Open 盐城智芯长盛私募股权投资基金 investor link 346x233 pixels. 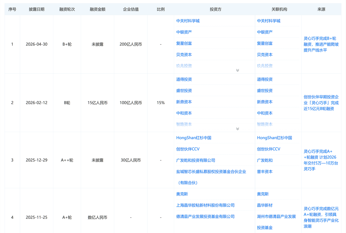coord(211,177)
